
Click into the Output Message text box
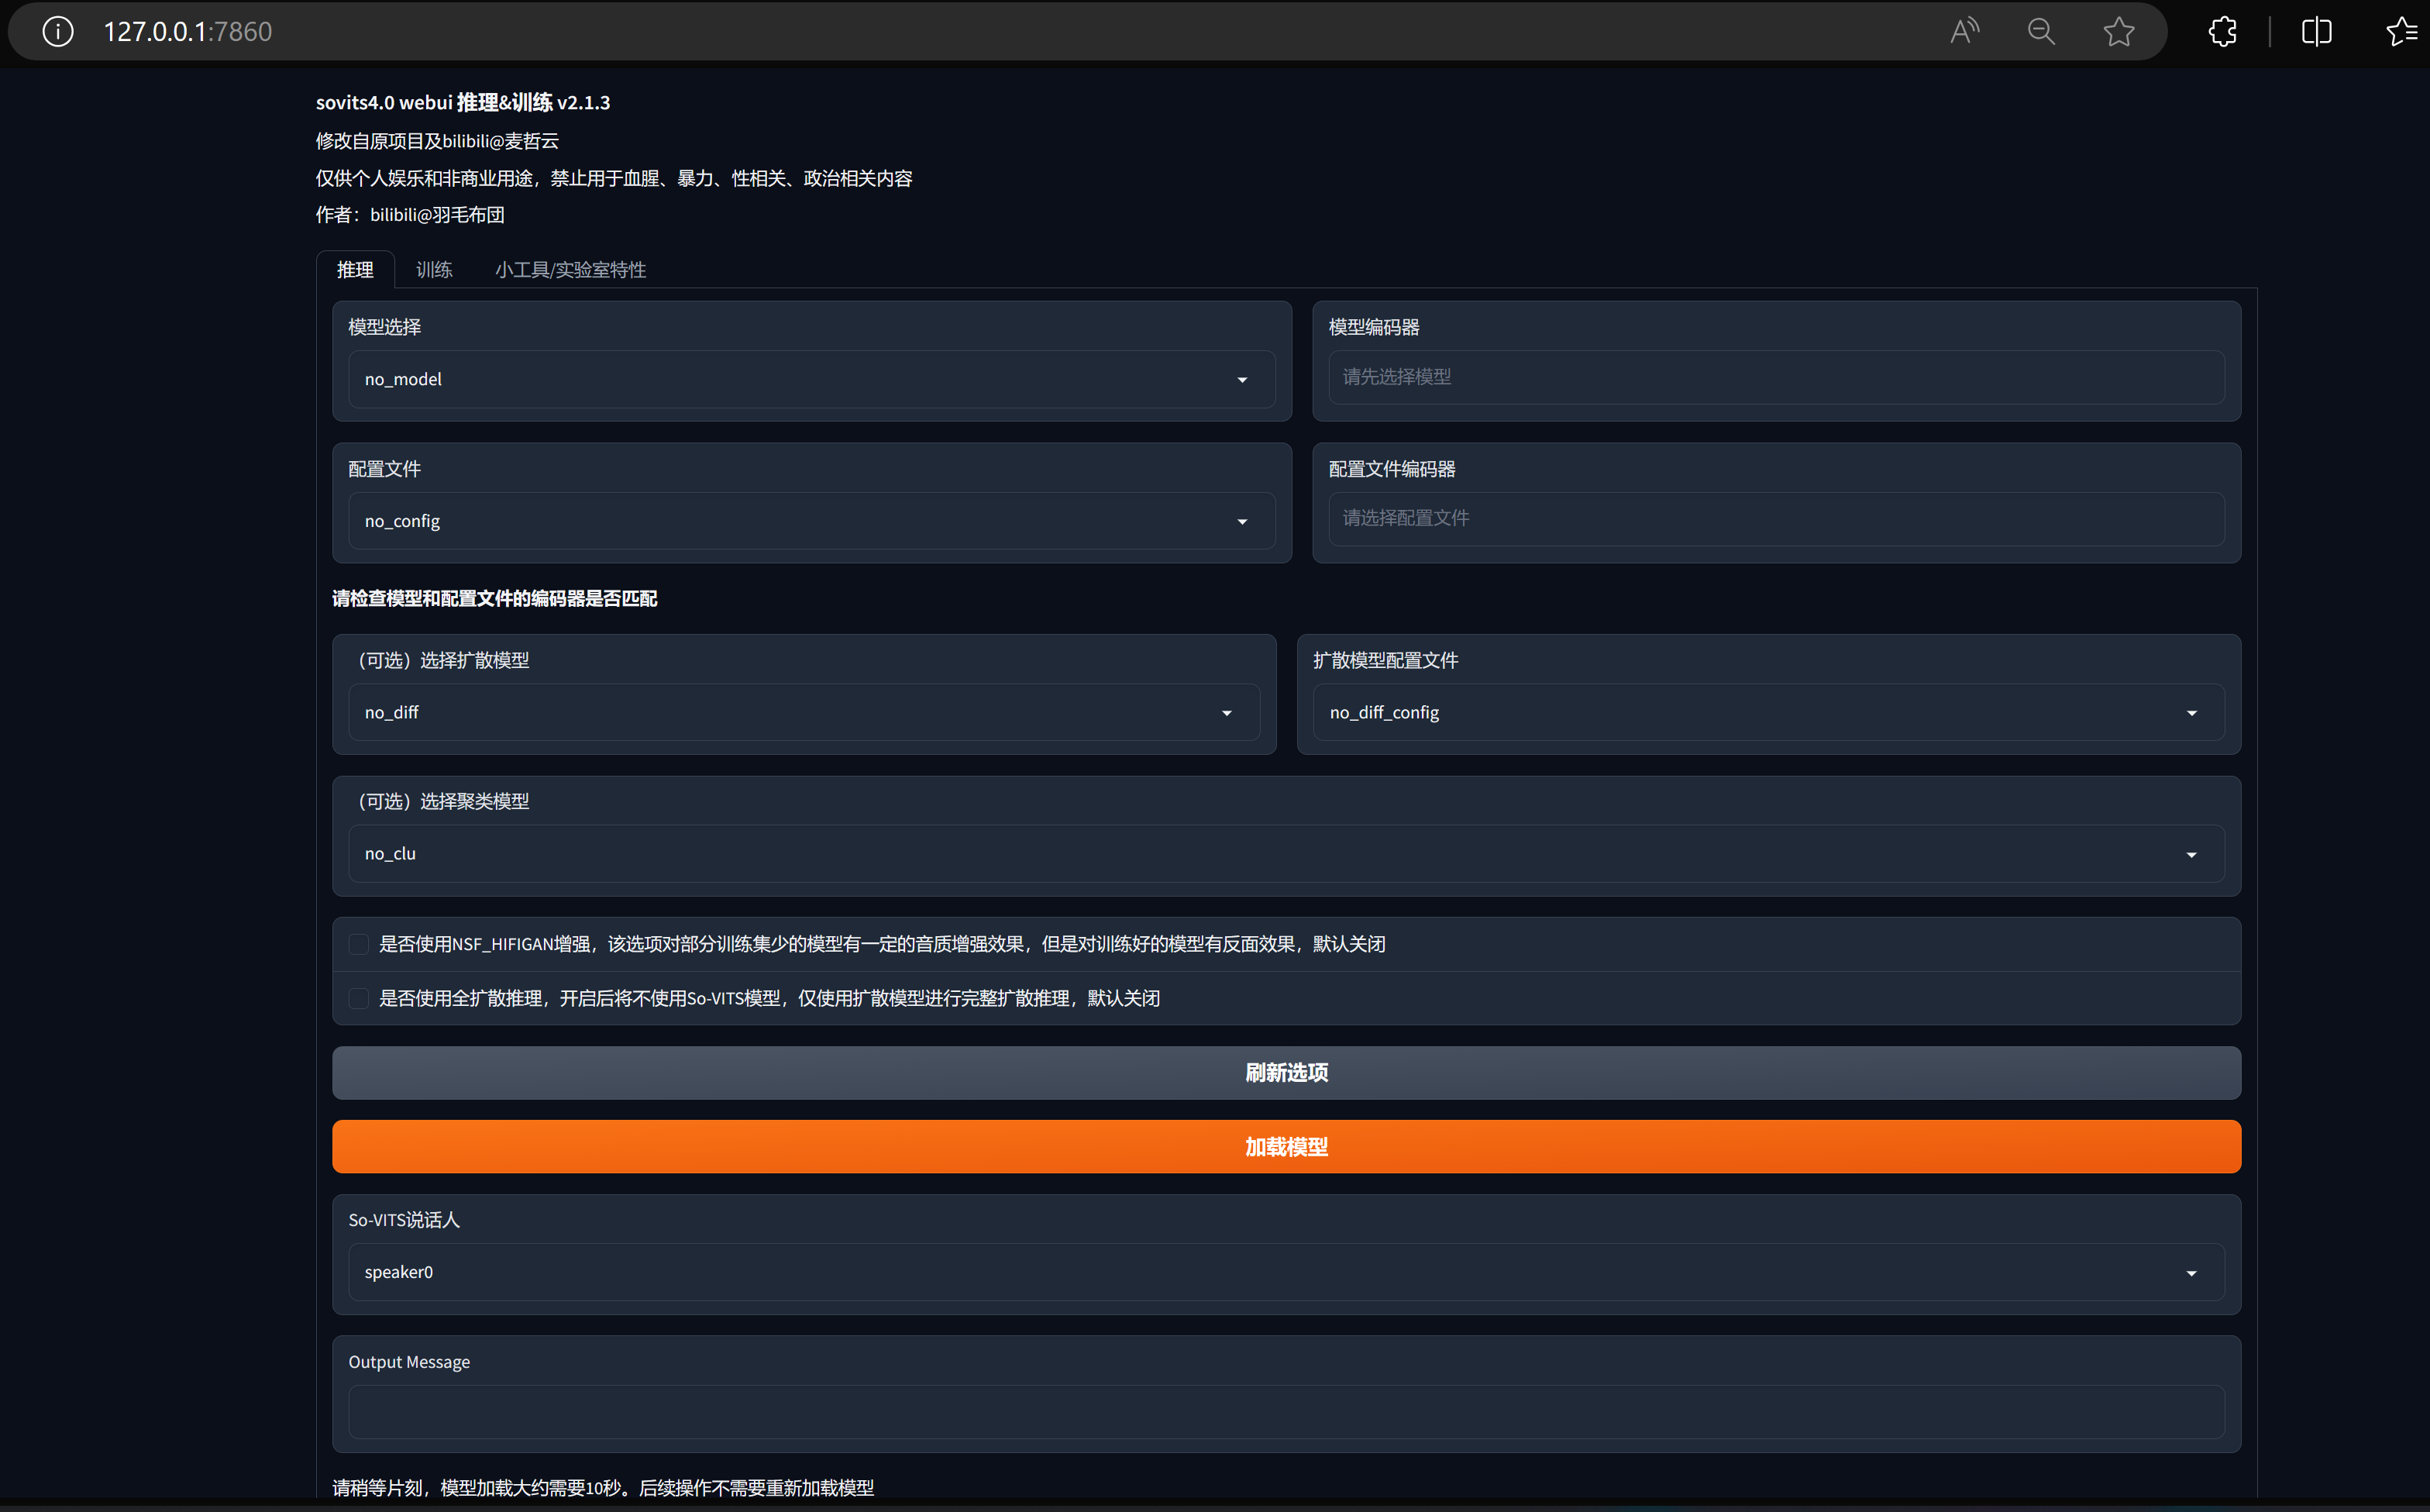point(1286,1411)
